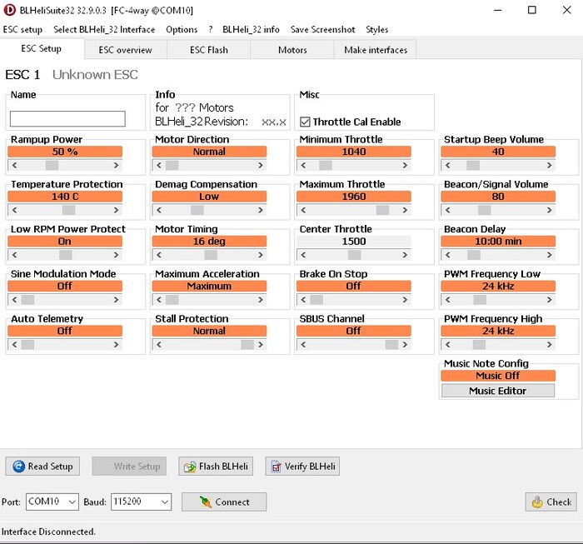Click Brake On Stop right arrow

(x=405, y=300)
